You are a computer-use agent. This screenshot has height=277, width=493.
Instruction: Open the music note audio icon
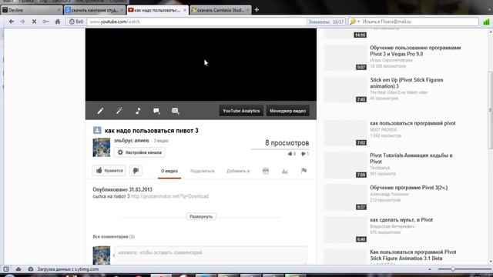pos(138,111)
